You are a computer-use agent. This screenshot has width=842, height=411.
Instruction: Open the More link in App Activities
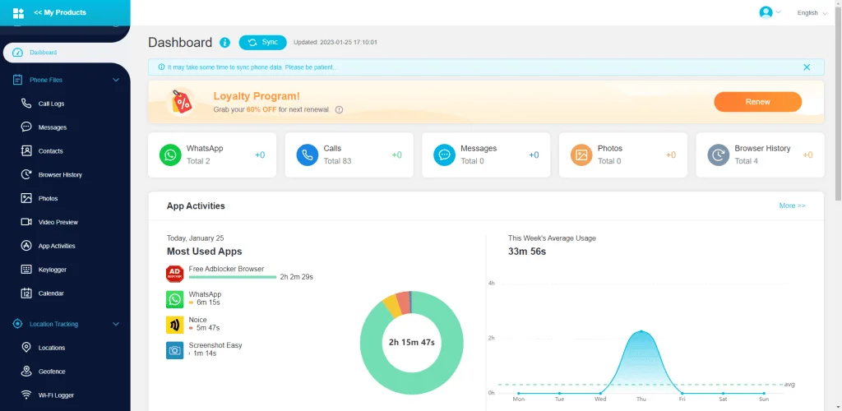792,205
